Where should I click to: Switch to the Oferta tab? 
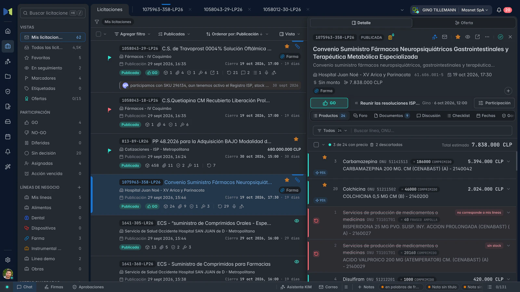[x=464, y=23]
